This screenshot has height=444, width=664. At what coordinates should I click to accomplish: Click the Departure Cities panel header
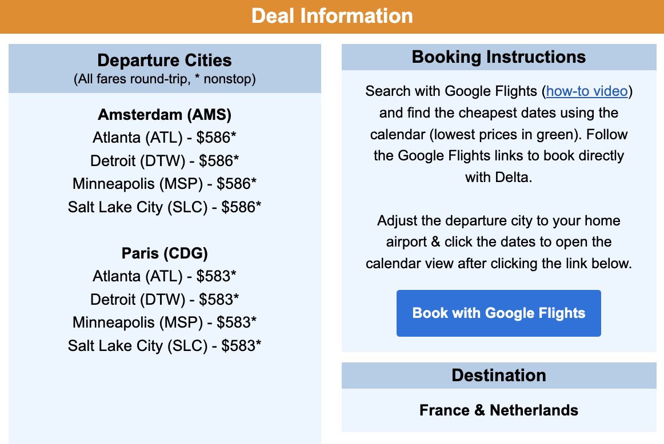pyautogui.click(x=164, y=60)
